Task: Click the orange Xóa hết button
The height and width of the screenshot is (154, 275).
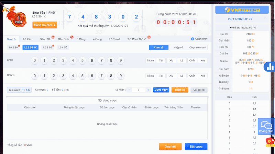Action: point(170,146)
